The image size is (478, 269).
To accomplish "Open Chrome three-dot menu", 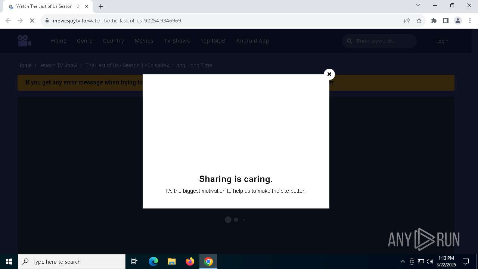I will [x=470, y=21].
